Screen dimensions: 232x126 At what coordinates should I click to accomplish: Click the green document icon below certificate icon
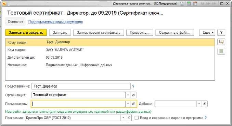221,51
